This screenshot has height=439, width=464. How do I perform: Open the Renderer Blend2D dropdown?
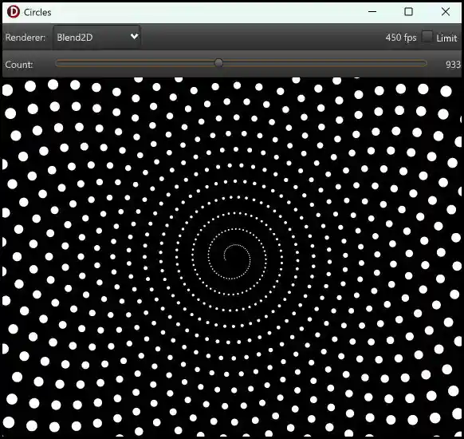click(96, 37)
